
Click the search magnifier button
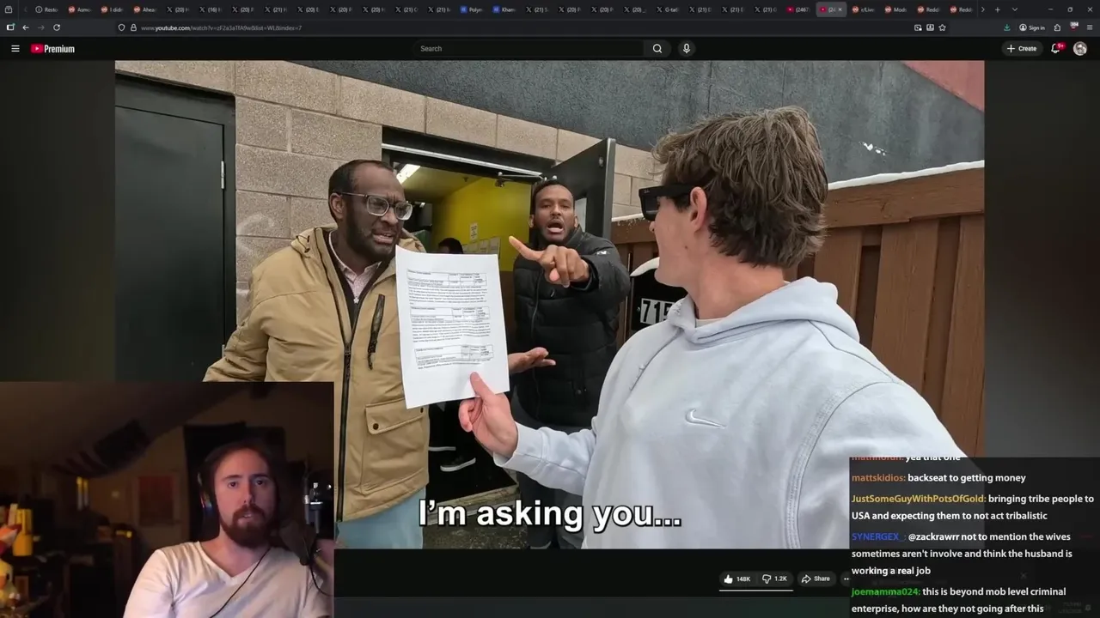point(657,49)
